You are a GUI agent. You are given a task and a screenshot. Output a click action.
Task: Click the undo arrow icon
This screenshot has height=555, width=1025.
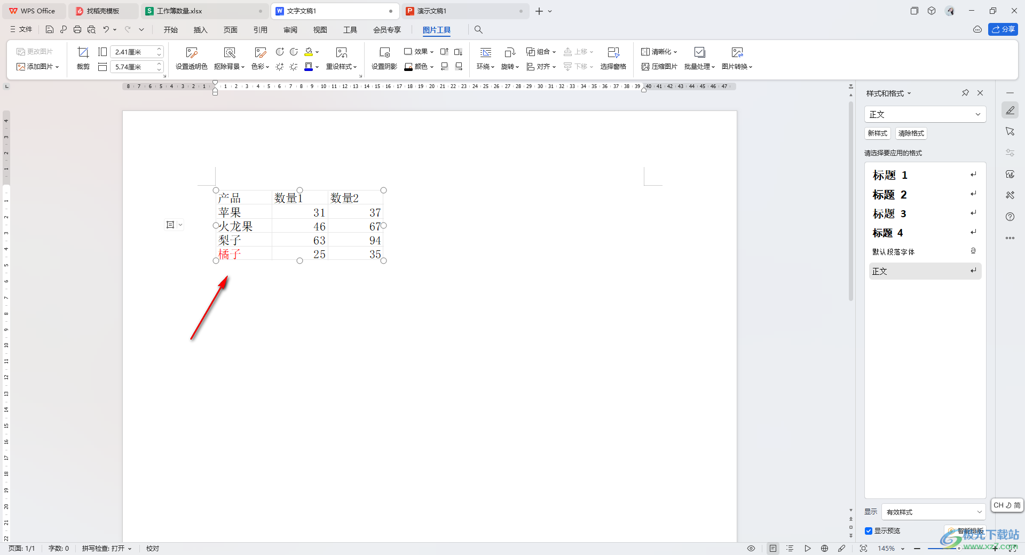(x=106, y=30)
